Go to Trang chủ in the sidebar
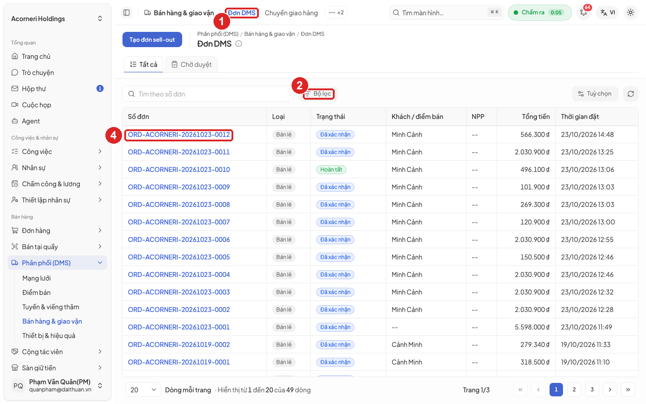 pyautogui.click(x=57, y=57)
